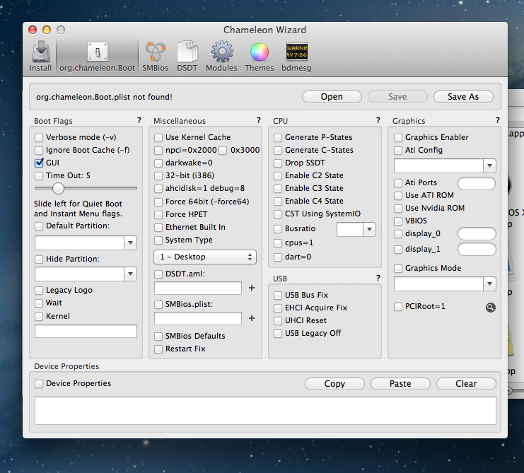
Task: Uncheck the GUI checkbox
Action: pos(40,163)
